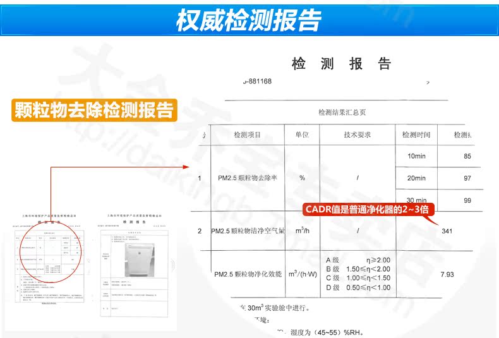Click the 检测结果汇总页 subtitle
Viewport: 499px width, 338px height.
(342, 112)
